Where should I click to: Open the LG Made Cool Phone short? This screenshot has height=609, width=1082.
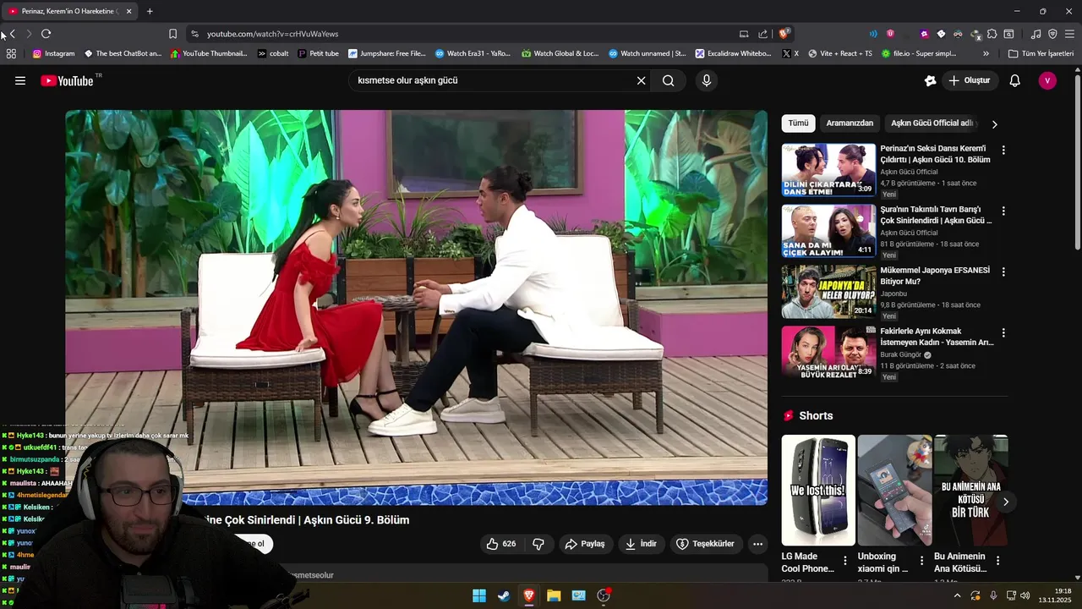[818, 491]
